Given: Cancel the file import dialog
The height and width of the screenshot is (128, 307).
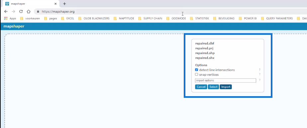Looking at the screenshot, I should click(x=201, y=87).
